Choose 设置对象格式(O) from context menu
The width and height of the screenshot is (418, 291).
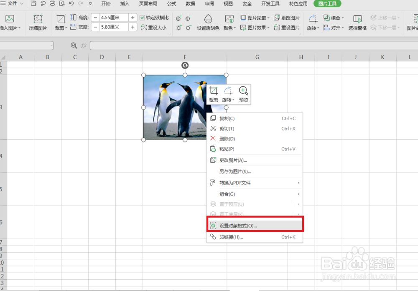[x=255, y=226]
